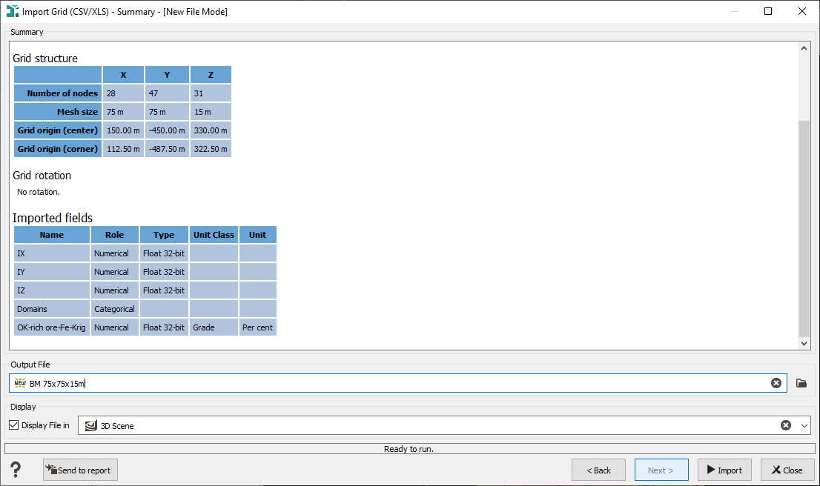Close the import dialog using Close button
Image resolution: width=820 pixels, height=486 pixels.
(787, 470)
